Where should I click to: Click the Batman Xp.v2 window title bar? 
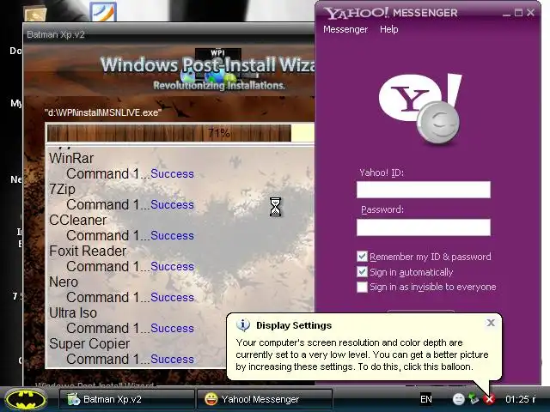pos(168,34)
